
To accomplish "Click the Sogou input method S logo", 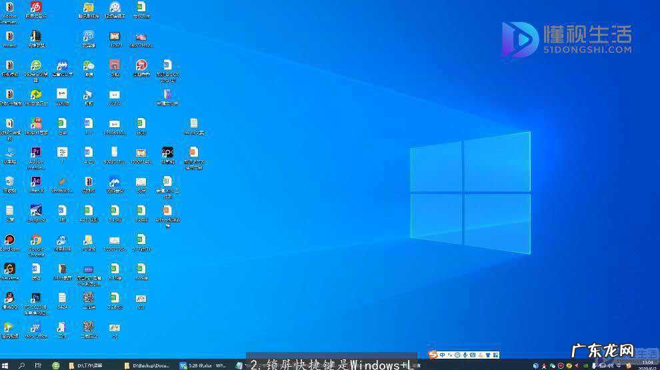I will pos(433,355).
